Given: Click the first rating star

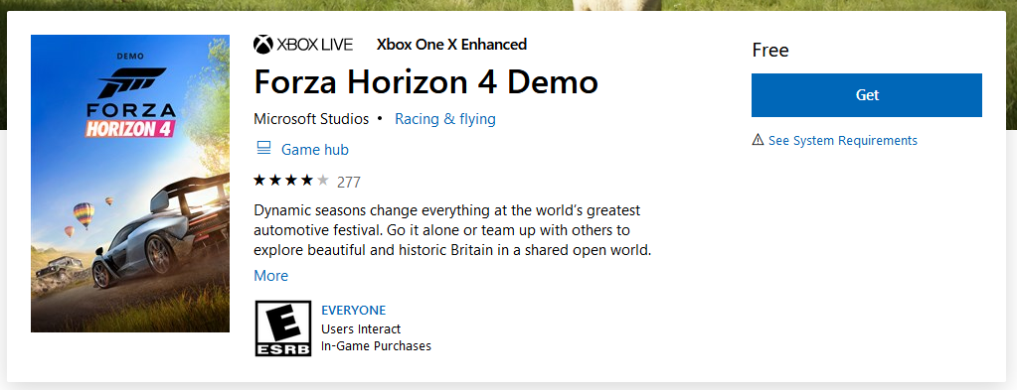Looking at the screenshot, I should 260,181.
